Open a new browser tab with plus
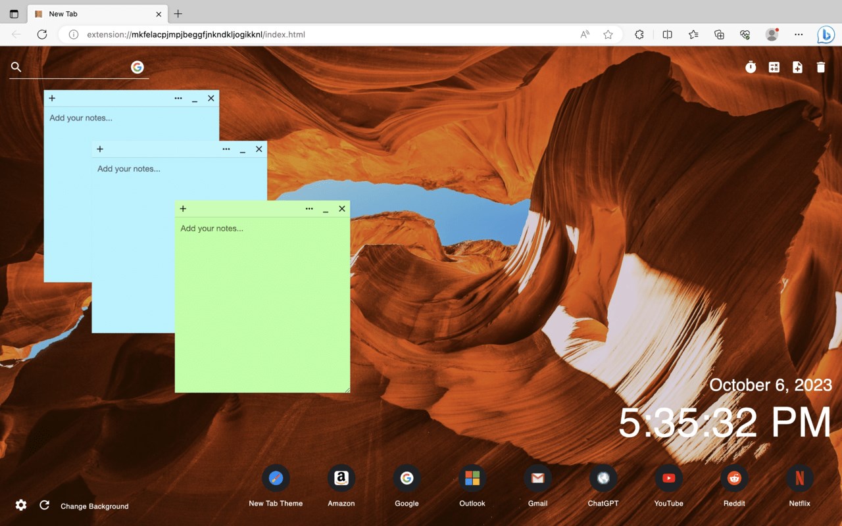Viewport: 842px width, 526px height. [178, 14]
